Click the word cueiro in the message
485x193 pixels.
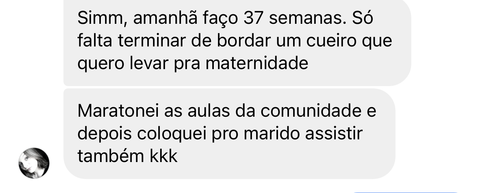331,41
